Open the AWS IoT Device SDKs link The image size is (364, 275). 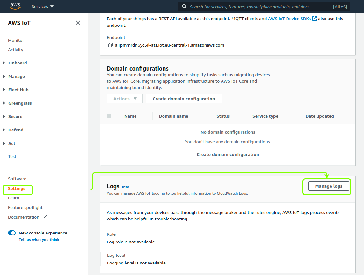(289, 19)
